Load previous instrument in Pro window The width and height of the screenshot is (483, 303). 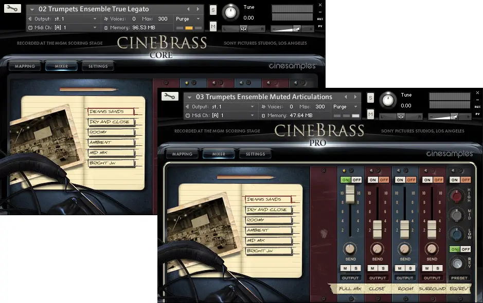(346, 97)
